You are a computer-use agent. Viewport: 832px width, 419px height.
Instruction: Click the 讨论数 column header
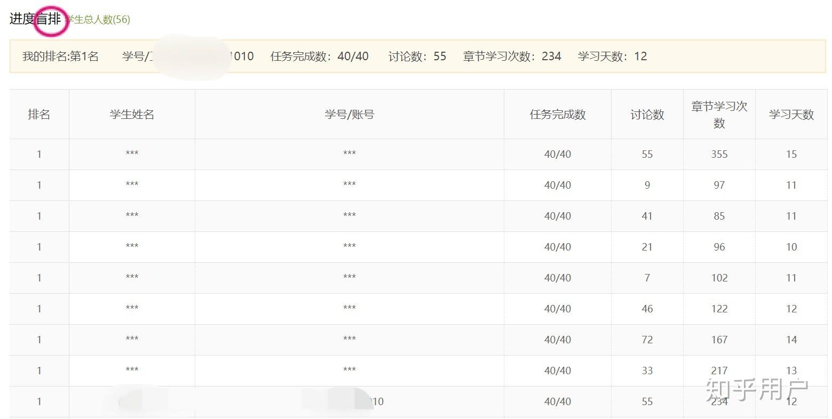[x=647, y=114]
